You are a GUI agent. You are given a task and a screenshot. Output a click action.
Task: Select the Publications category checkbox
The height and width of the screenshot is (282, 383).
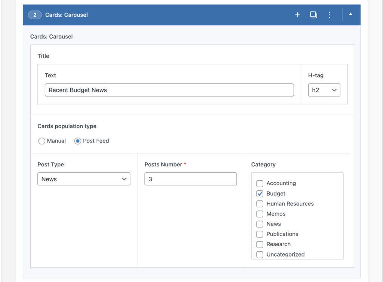pos(260,234)
